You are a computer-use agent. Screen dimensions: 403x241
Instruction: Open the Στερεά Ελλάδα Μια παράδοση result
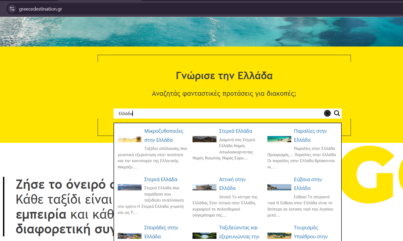161,179
